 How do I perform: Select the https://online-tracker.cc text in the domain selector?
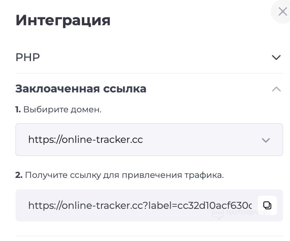[86, 140]
